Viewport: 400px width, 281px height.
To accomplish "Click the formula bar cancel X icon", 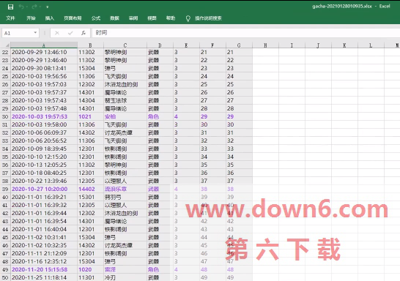I will coord(57,33).
